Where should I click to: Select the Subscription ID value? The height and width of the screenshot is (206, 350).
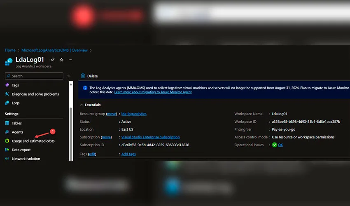155,145
